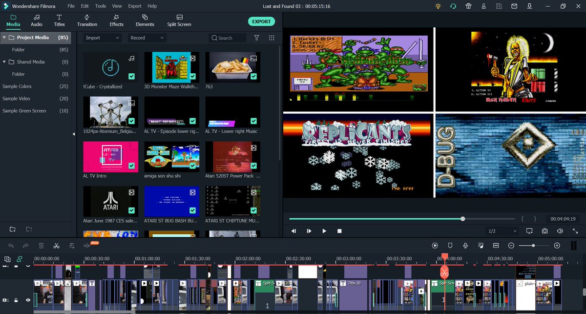Open the Split Screen tab

pos(179,21)
